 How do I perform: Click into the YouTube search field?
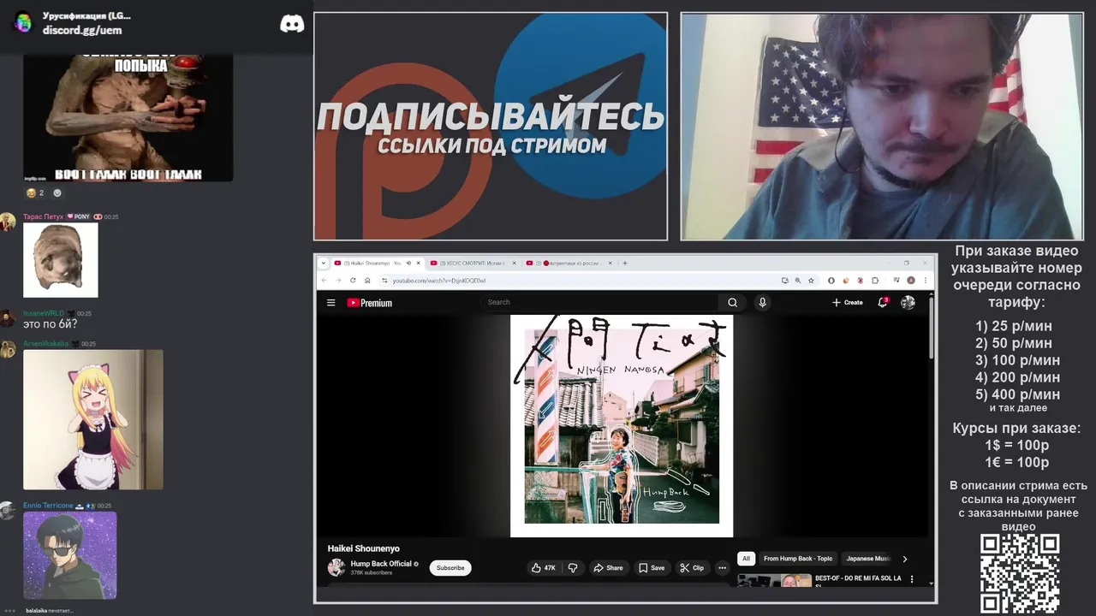point(599,302)
